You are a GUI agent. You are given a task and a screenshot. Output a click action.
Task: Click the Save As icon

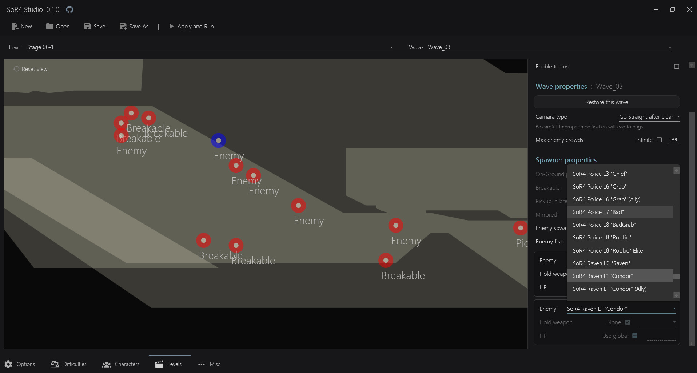coord(123,26)
